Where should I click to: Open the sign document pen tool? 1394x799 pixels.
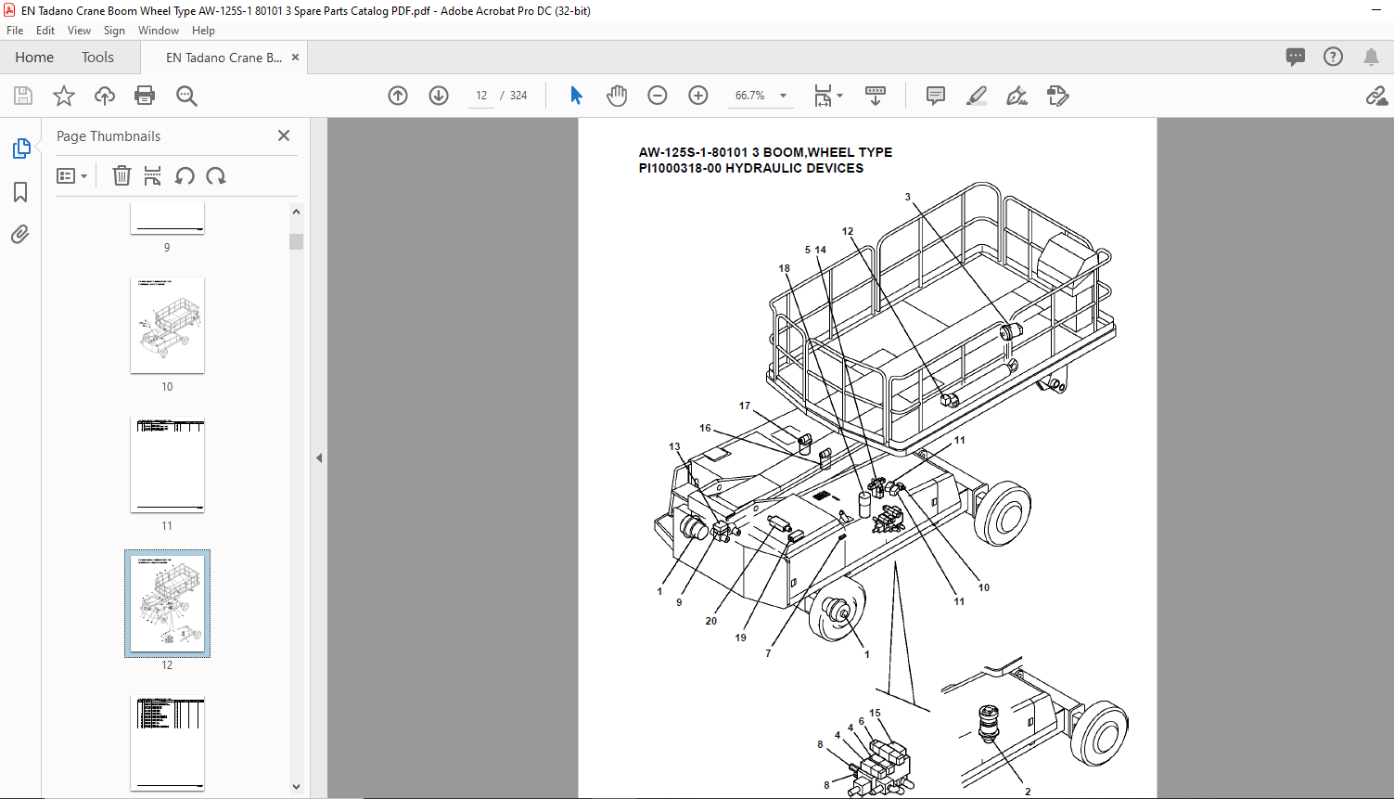[x=1017, y=96]
